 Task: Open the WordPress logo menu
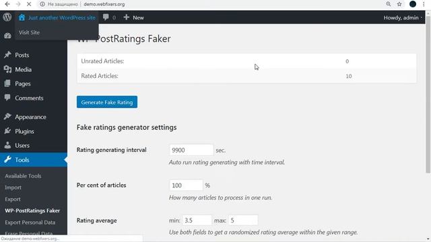pyautogui.click(x=7, y=17)
